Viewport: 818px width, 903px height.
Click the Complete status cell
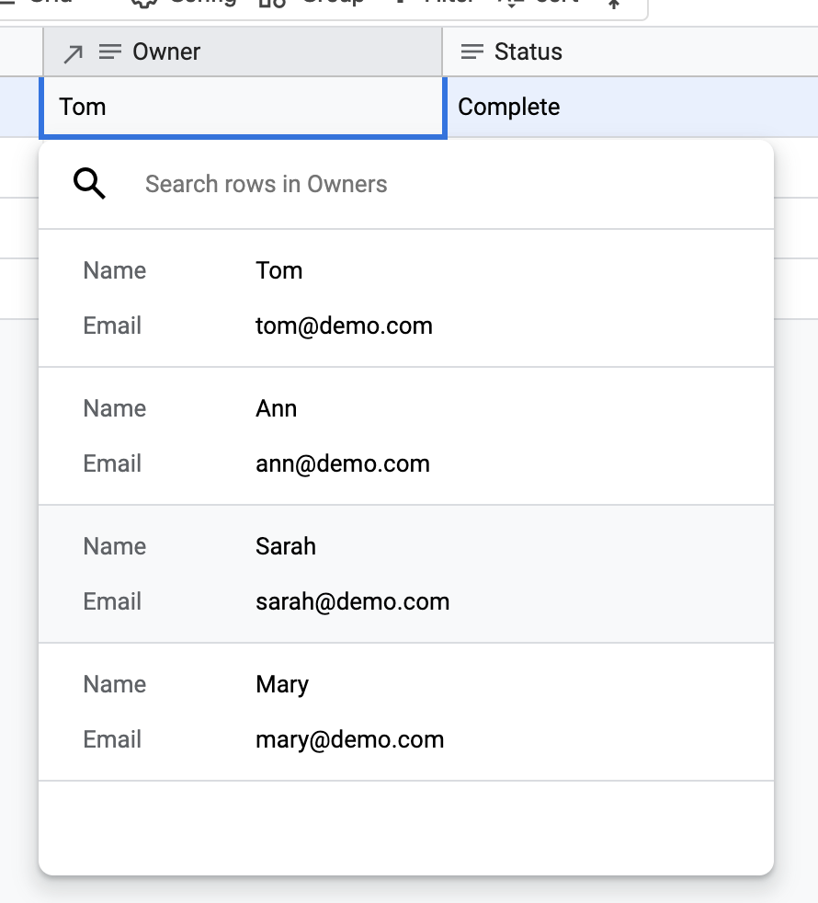[x=508, y=107]
